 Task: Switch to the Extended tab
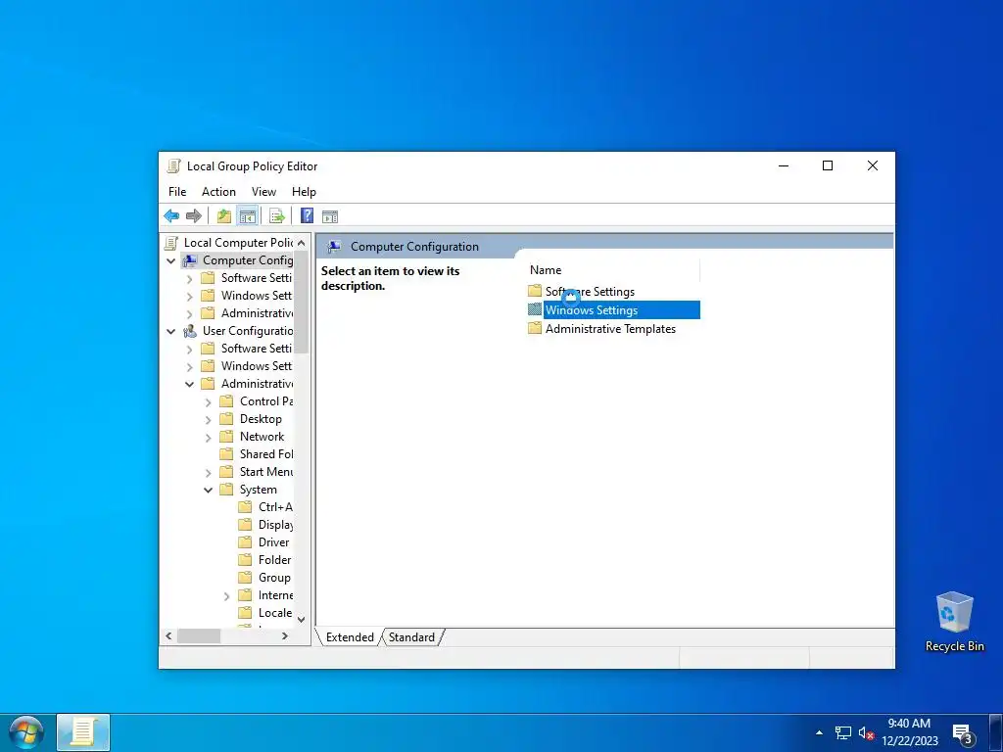[350, 636]
